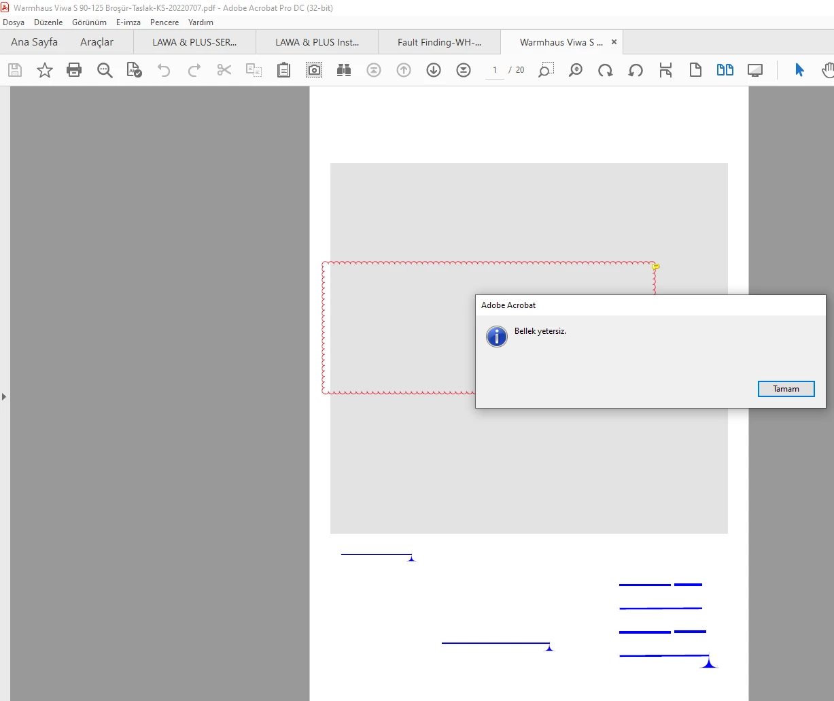Choose the Selection arrow tool
Screen dimensions: 834x701
(799, 70)
